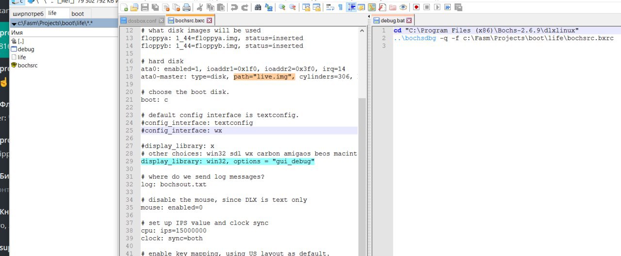The height and width of the screenshot is (256, 621).
Task: Click the cd "C:\Program Files (x86)" line
Action: tap(486, 30)
